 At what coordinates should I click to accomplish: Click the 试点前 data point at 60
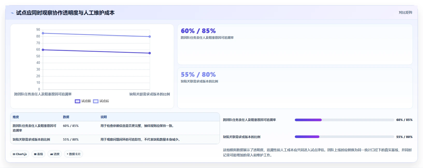(x=43, y=50)
